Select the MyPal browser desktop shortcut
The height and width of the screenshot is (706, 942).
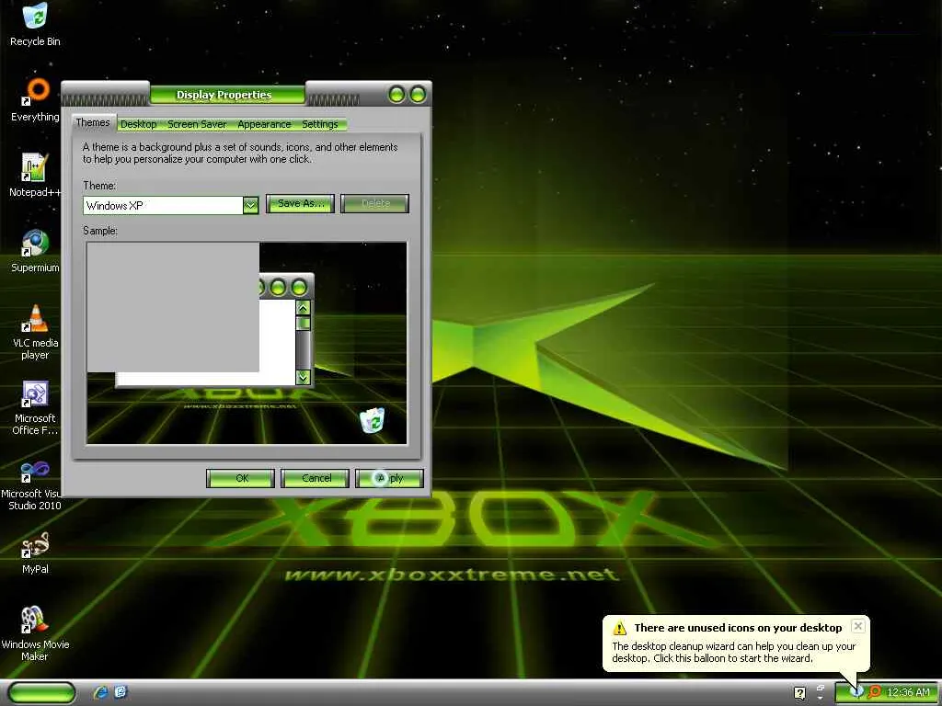(35, 552)
